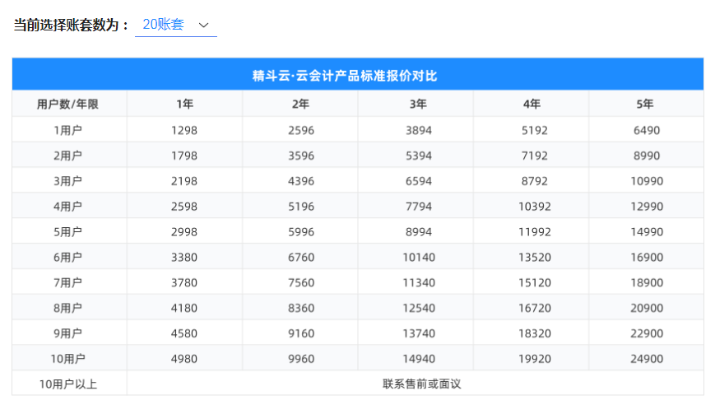Click the 5用户 row label
The height and width of the screenshot is (414, 715).
[x=68, y=232]
